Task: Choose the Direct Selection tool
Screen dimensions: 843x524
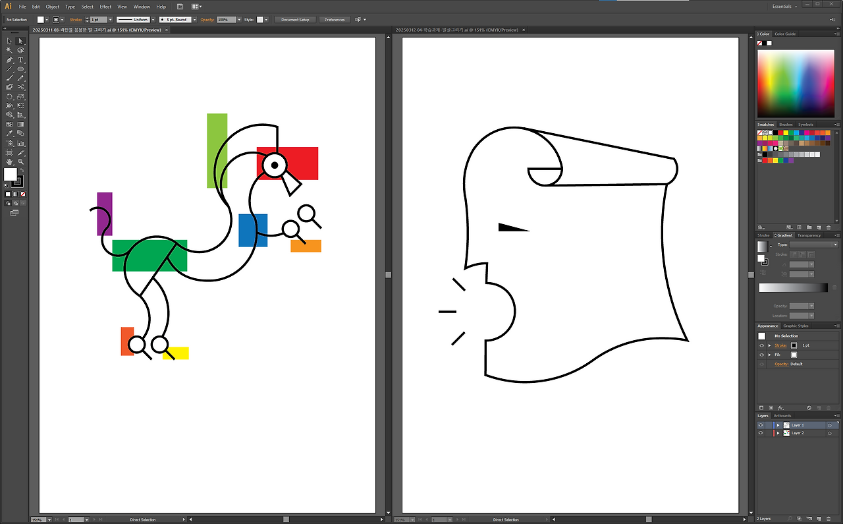Action: (x=20, y=41)
